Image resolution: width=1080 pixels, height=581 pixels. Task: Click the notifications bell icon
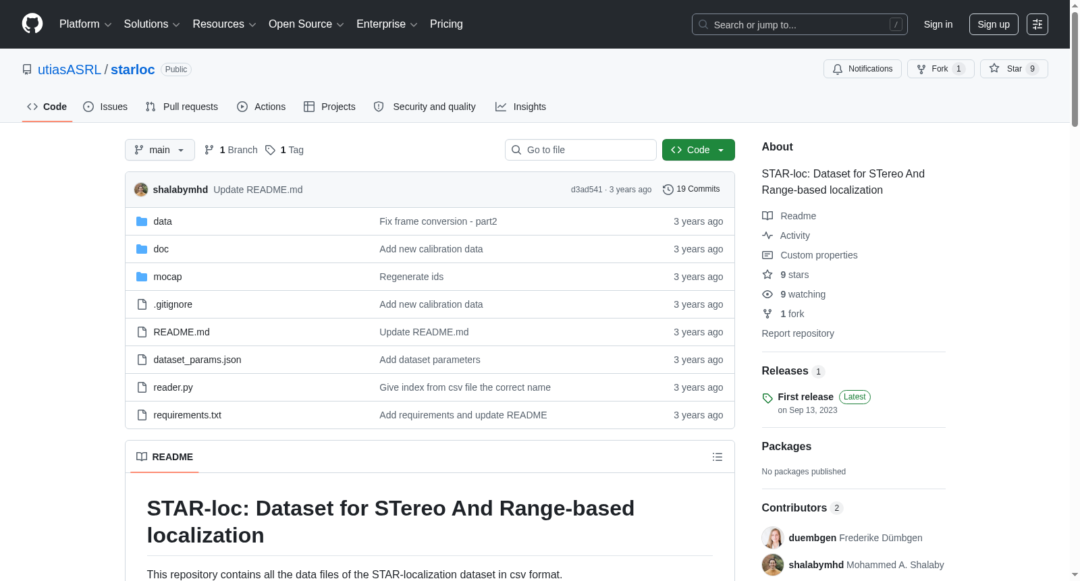coord(838,69)
